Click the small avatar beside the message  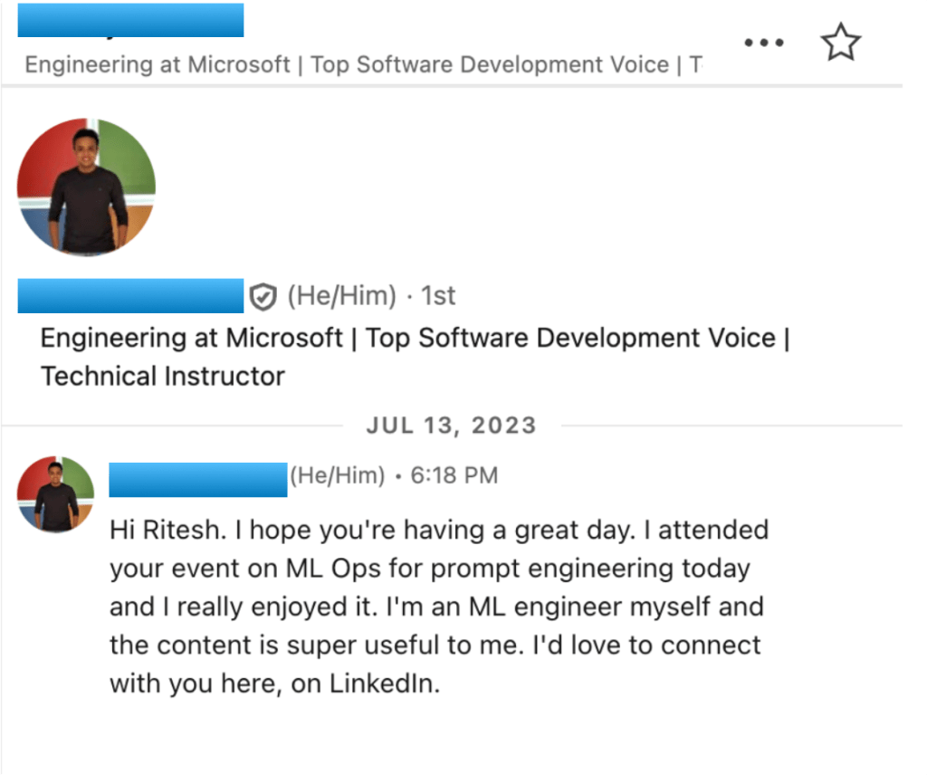(55, 494)
